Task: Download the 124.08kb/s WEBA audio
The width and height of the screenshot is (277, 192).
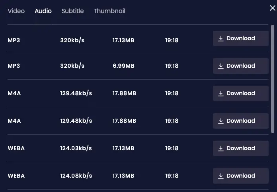Action: click(x=241, y=176)
